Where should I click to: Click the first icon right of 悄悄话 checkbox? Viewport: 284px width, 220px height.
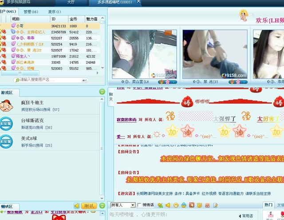160,205
